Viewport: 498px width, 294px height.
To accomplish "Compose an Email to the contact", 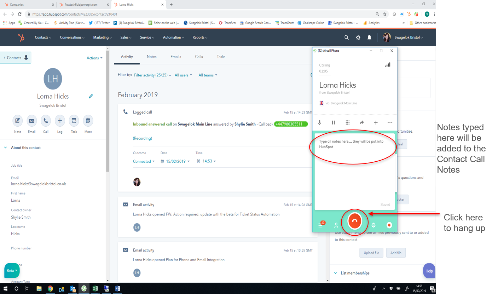I will [x=32, y=121].
